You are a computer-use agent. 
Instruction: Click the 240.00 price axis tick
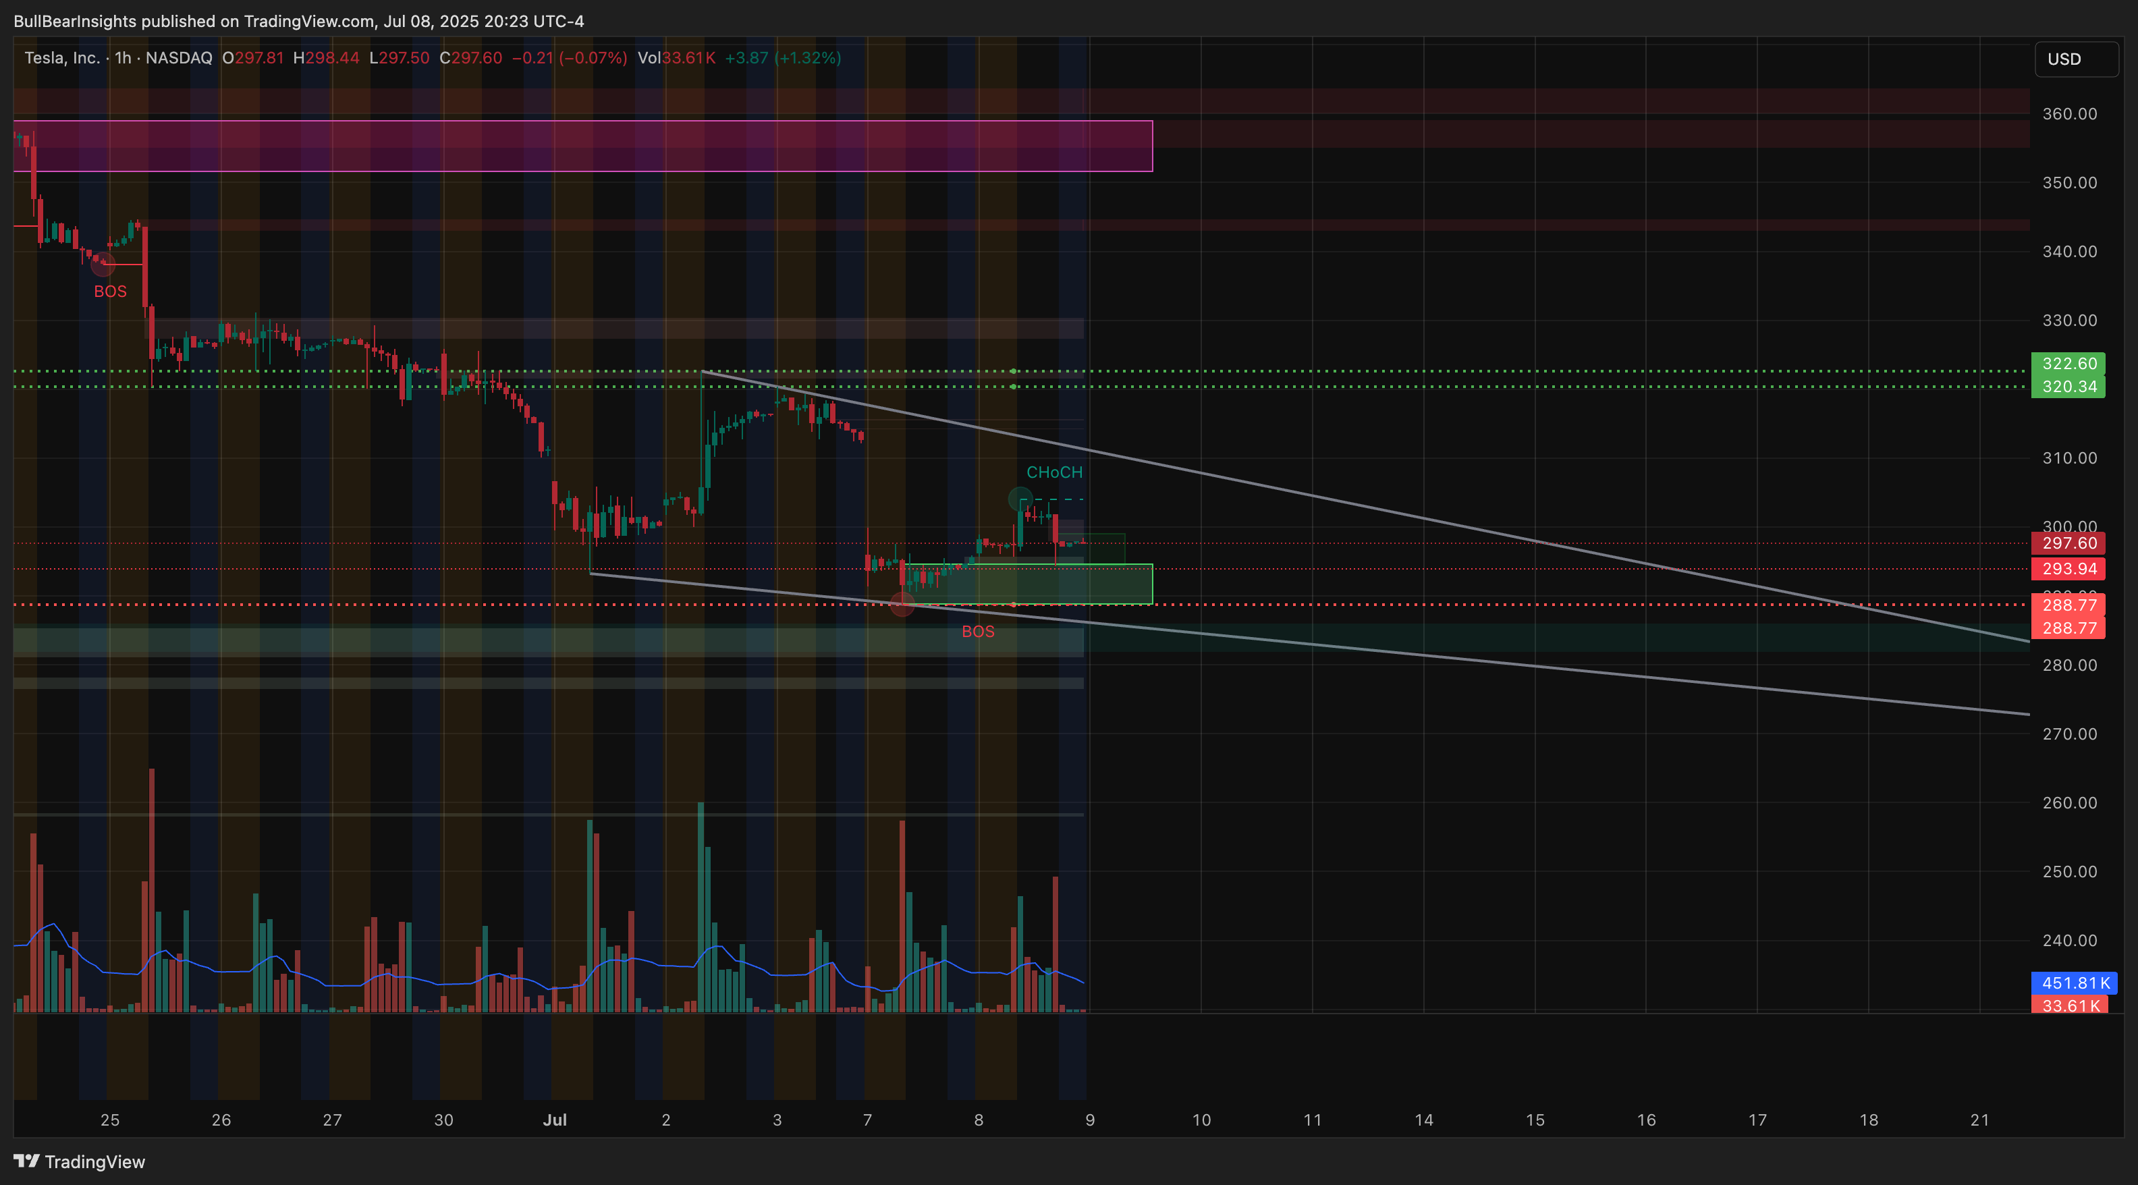(x=2069, y=940)
